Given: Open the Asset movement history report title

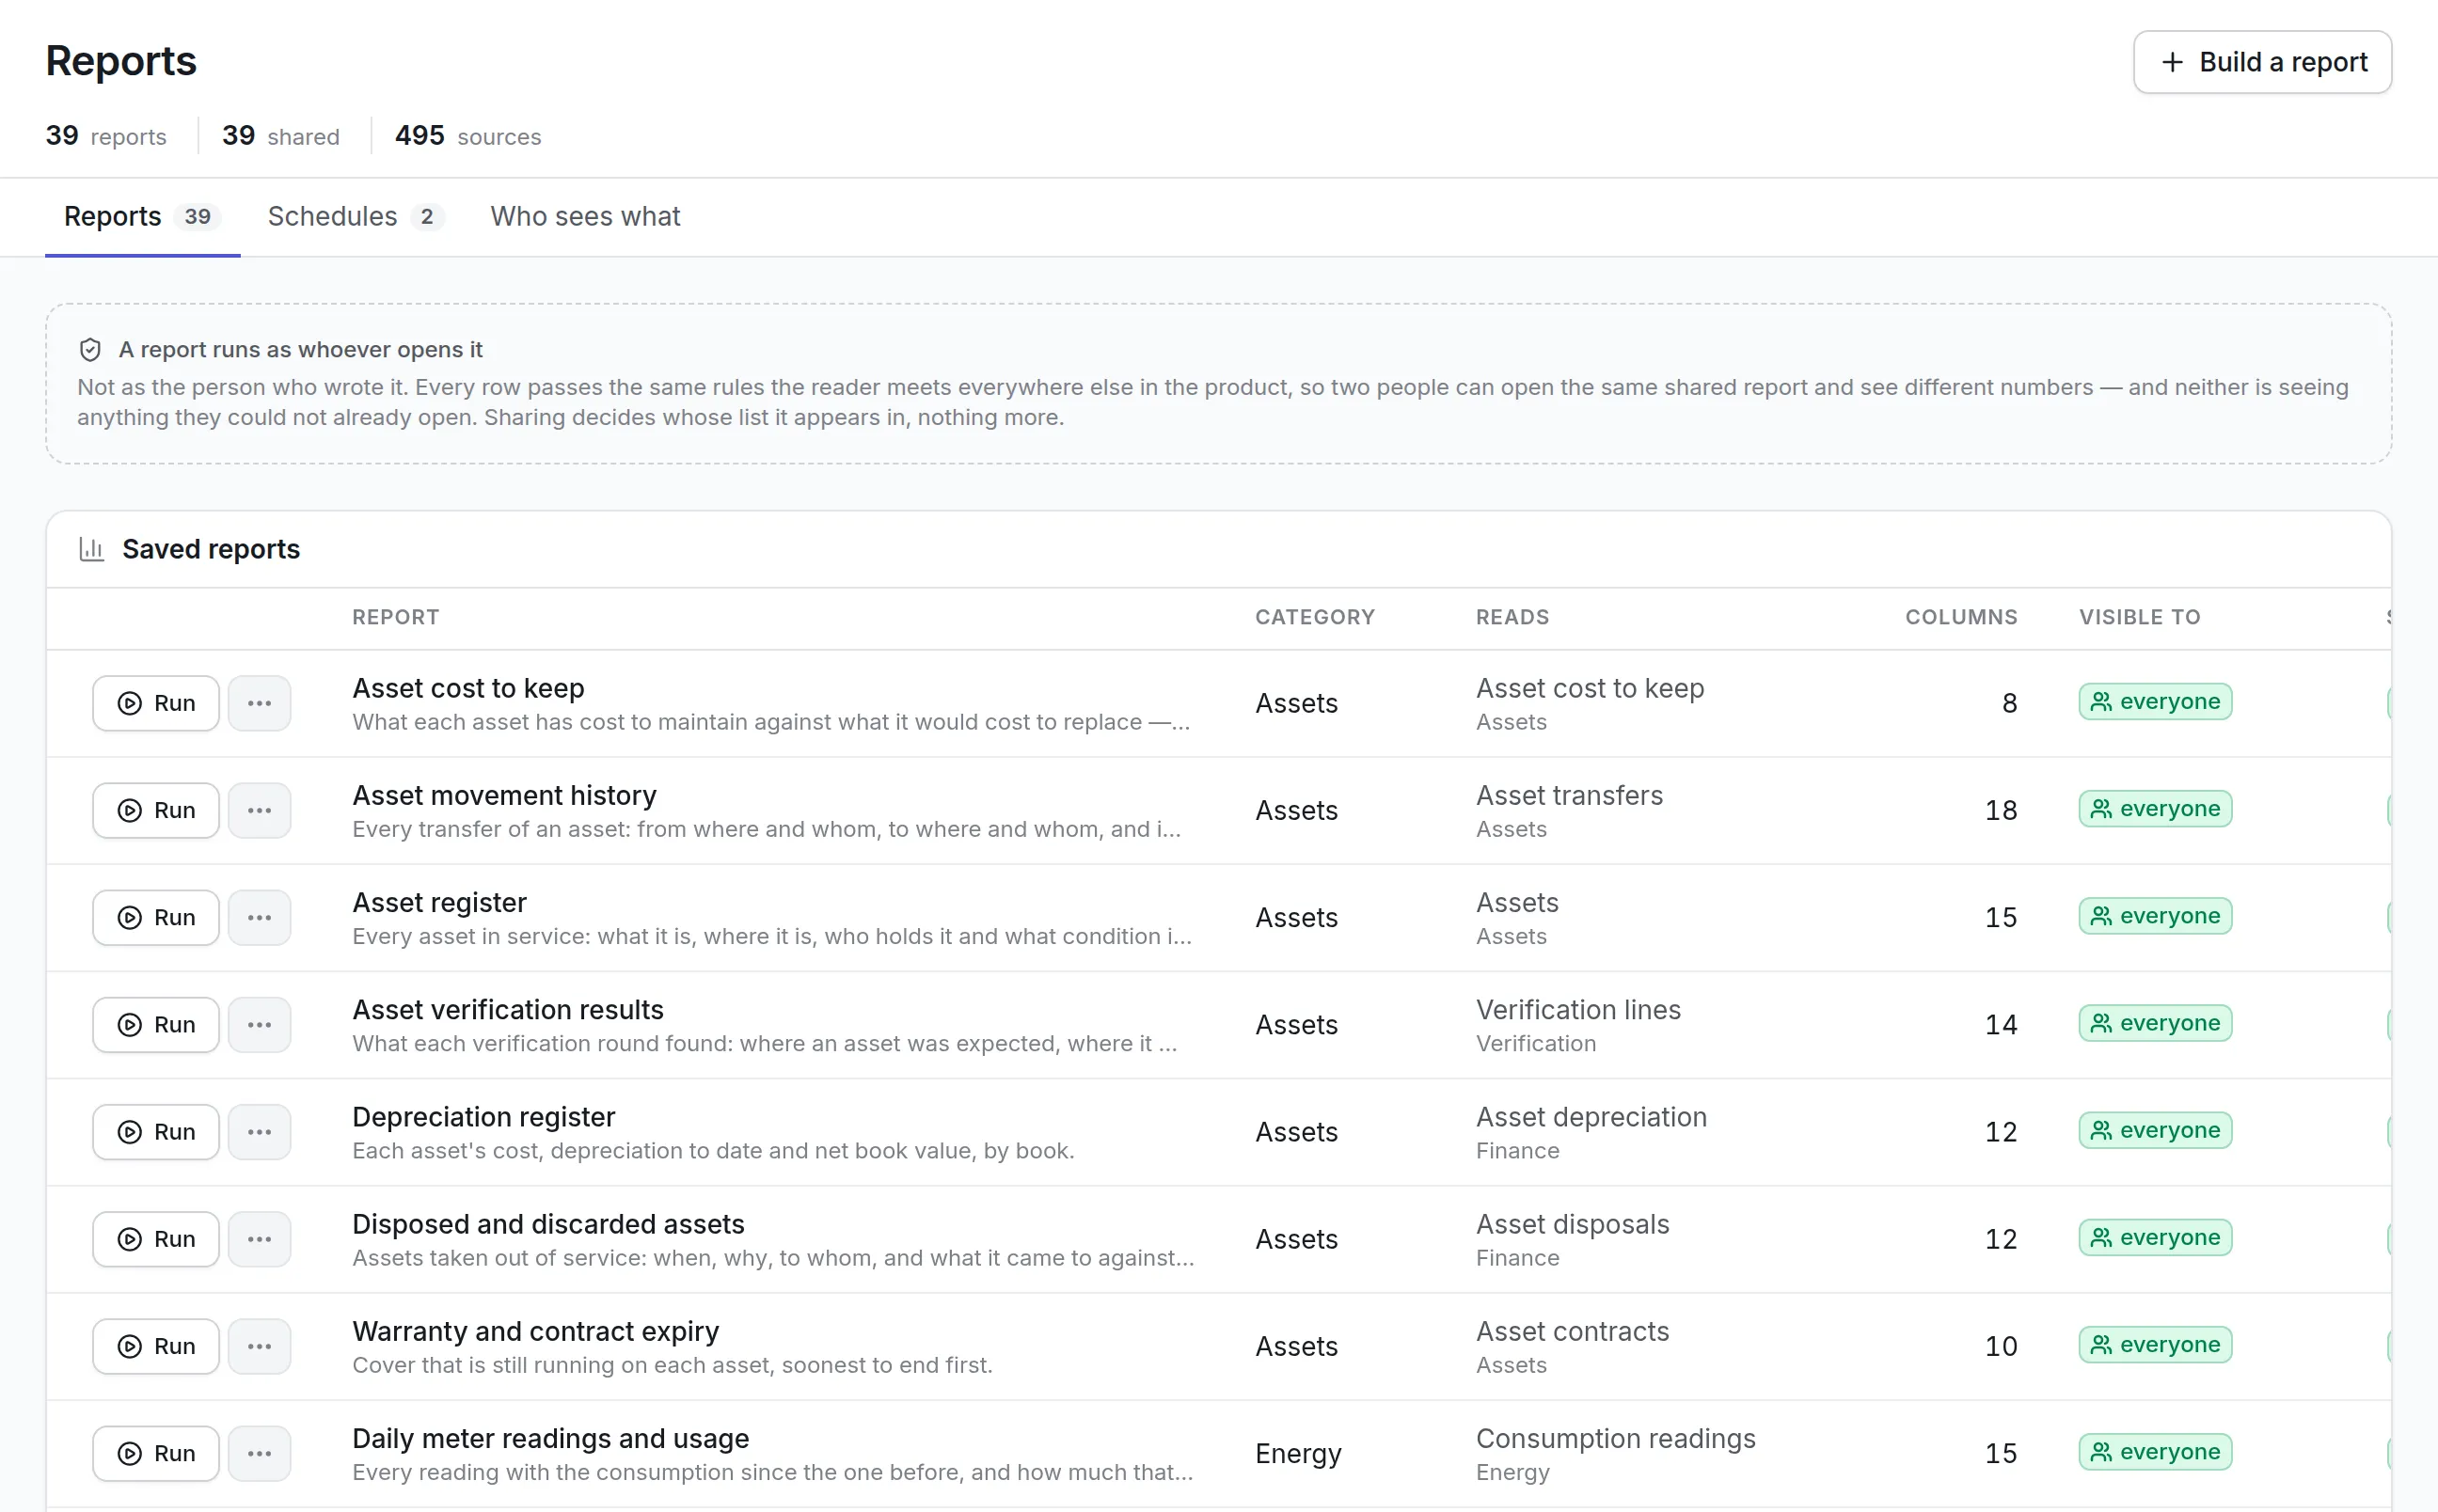Looking at the screenshot, I should point(504,795).
